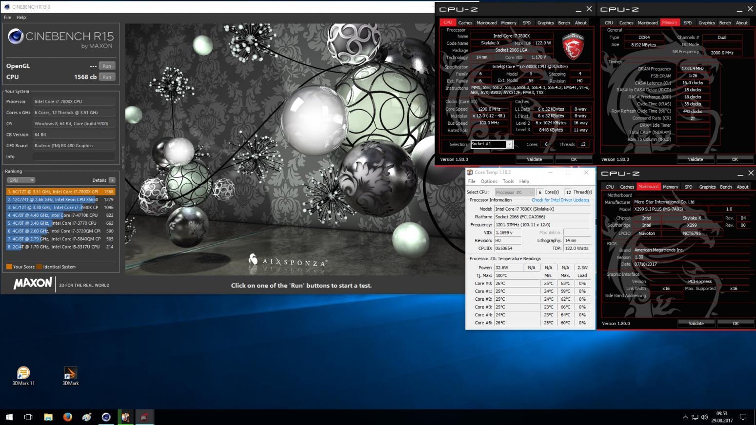Open CPU tab in CPU-Z Mainboard window
The height and width of the screenshot is (425, 756).
(x=610, y=187)
